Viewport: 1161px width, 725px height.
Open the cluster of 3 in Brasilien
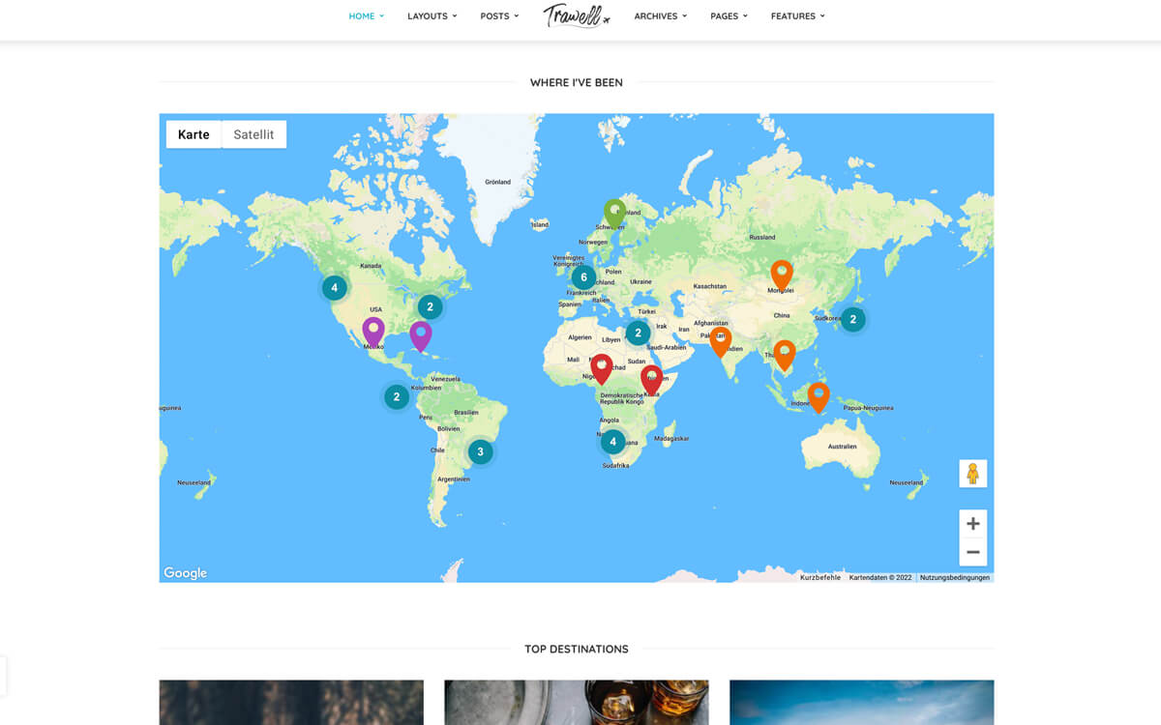click(480, 451)
